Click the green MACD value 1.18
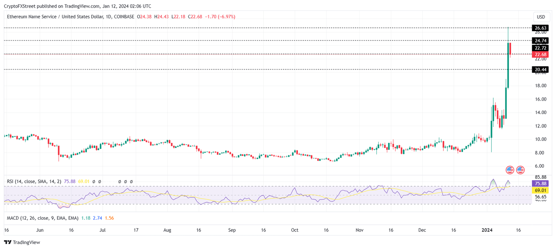 (86, 218)
